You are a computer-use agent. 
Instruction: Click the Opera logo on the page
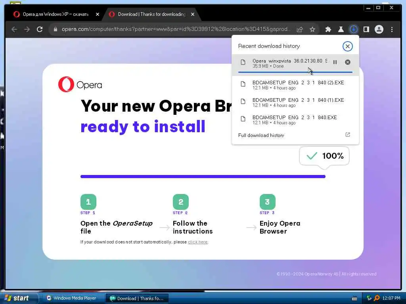coord(80,84)
